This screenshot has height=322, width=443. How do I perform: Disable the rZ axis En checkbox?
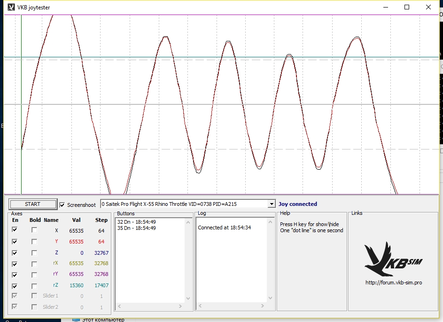pyautogui.click(x=15, y=286)
